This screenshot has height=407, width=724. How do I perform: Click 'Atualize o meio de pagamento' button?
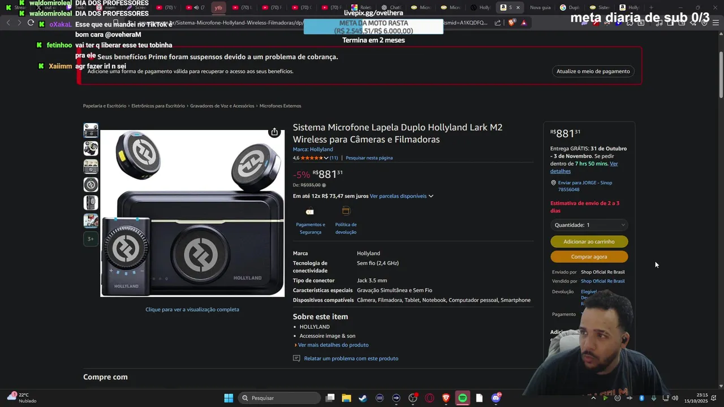click(593, 71)
